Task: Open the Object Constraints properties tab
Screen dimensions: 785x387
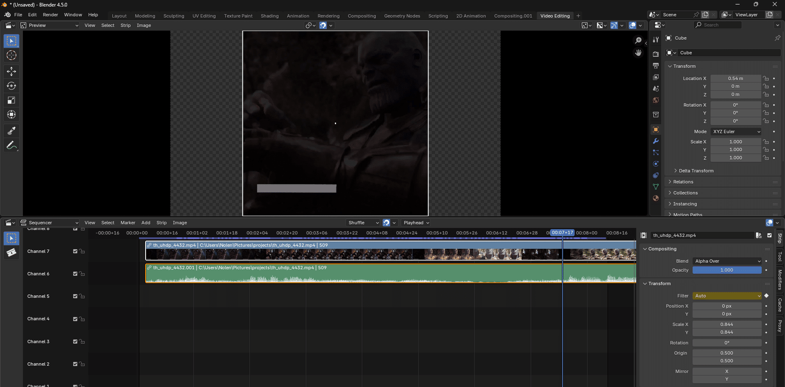Action: [x=656, y=175]
